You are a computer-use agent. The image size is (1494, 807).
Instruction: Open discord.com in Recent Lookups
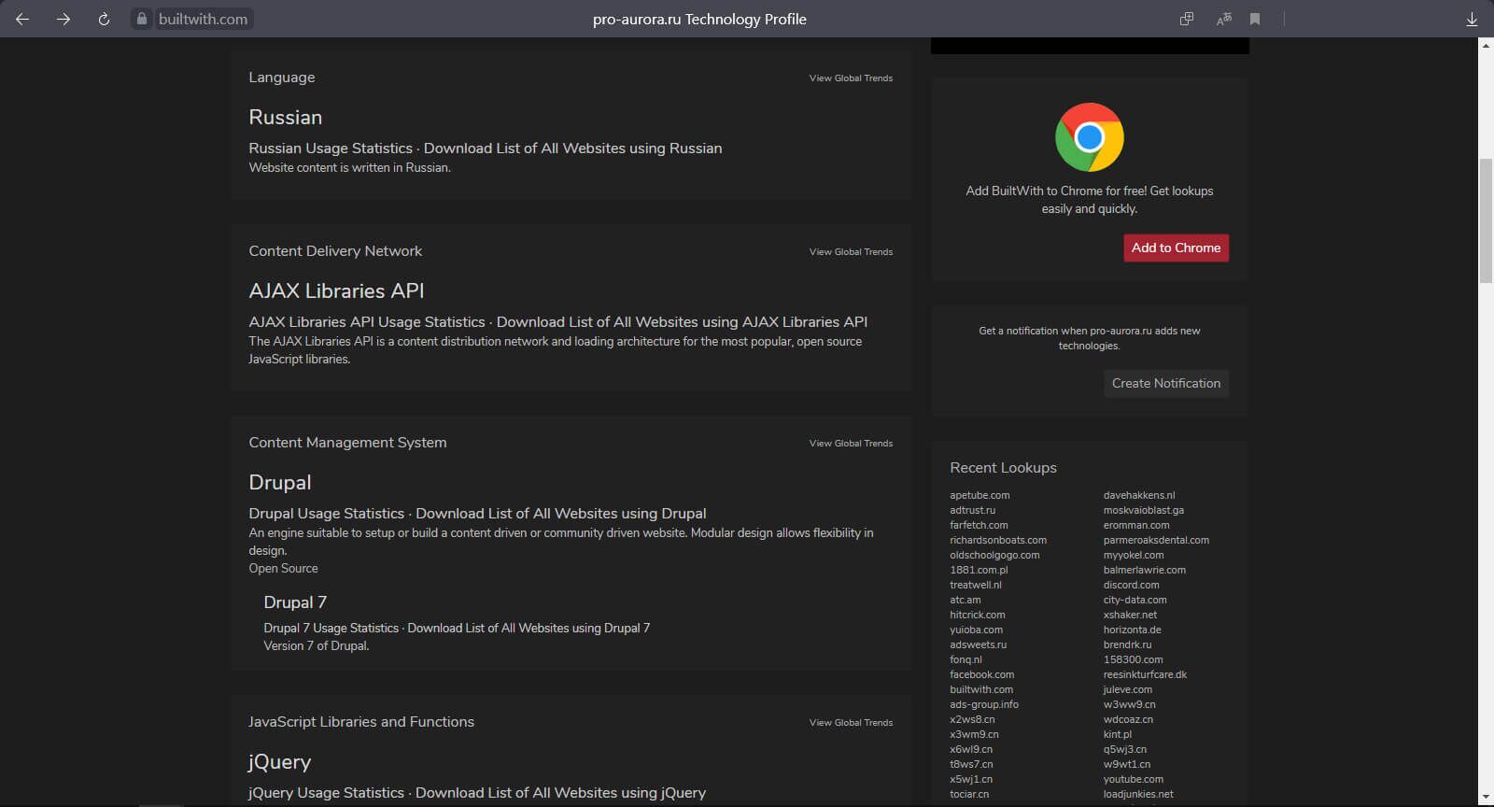1131,585
